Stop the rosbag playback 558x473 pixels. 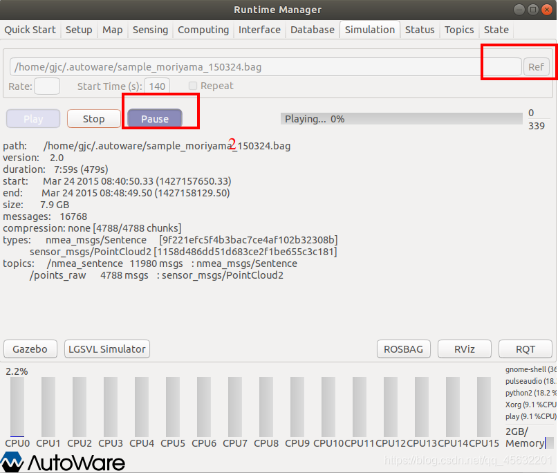point(94,118)
